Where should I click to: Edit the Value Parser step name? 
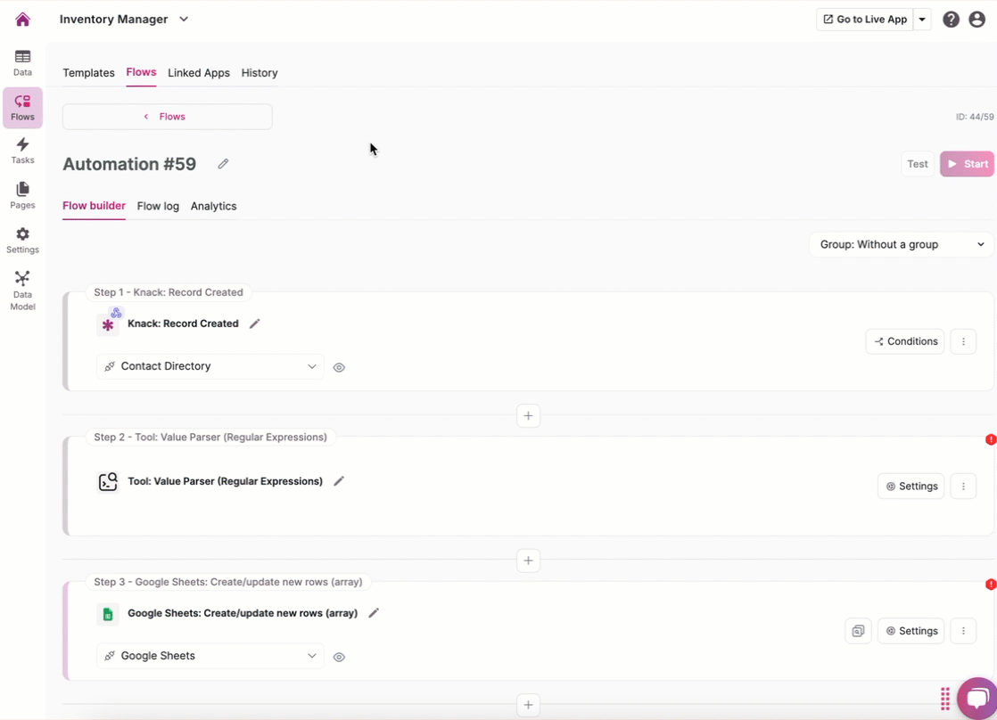(339, 481)
